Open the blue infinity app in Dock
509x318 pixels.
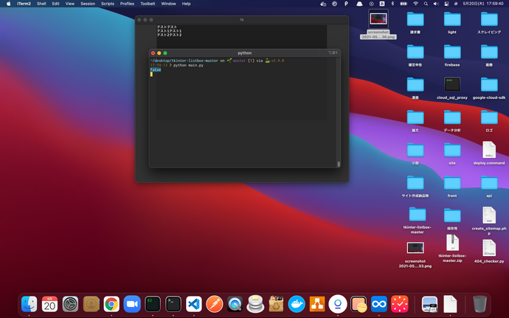coord(379,305)
